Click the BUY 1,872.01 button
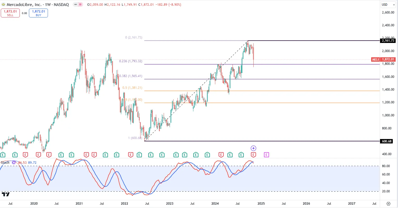 (38, 13)
